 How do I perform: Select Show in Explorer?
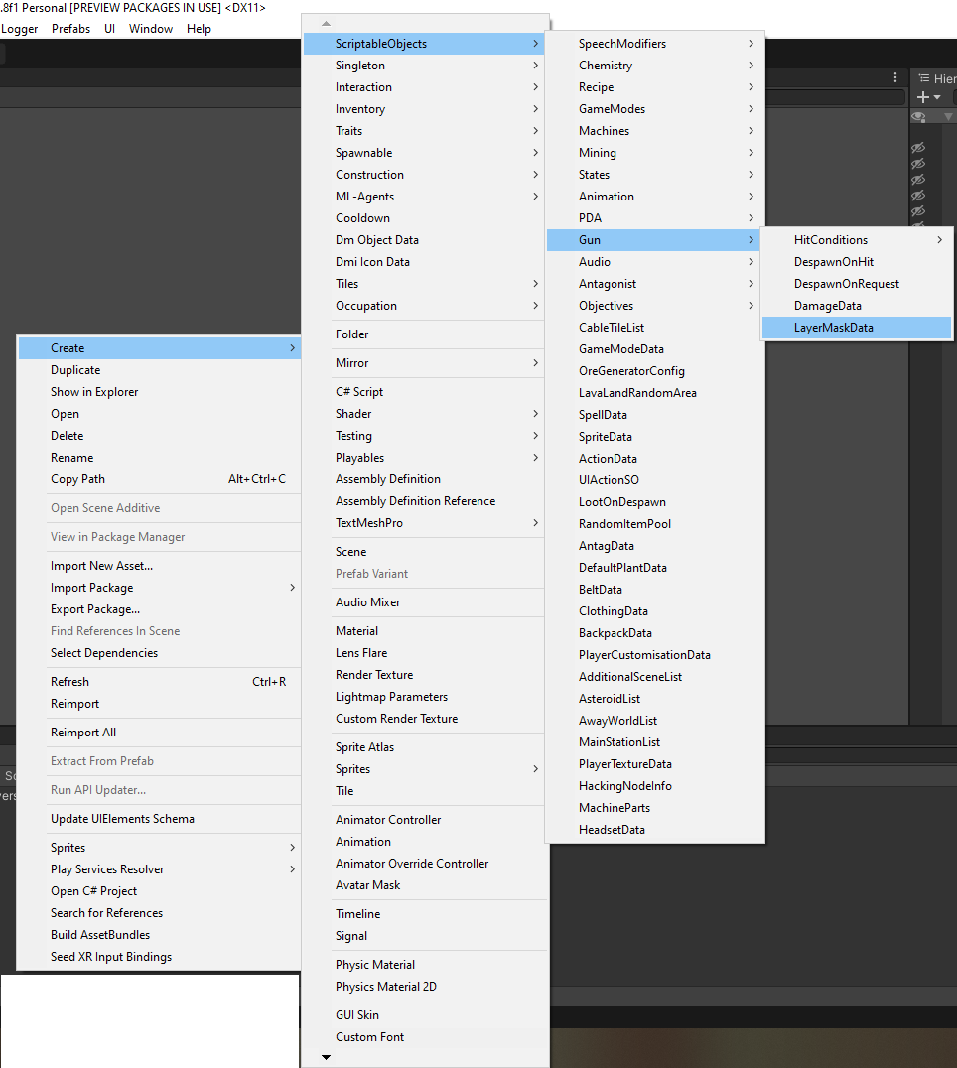tap(160, 392)
